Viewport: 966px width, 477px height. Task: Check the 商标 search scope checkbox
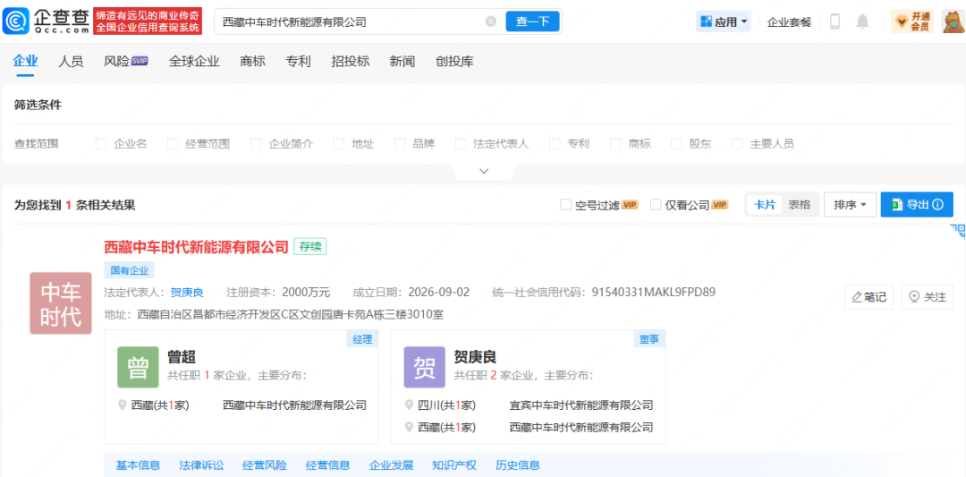(x=615, y=143)
